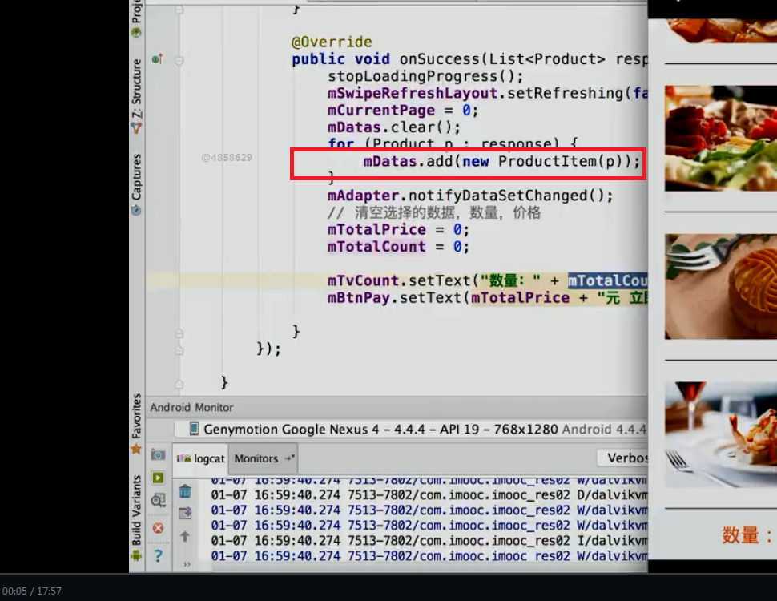Click the Structure diagram icon
Viewport: 777px width, 601px height.
pos(136,128)
